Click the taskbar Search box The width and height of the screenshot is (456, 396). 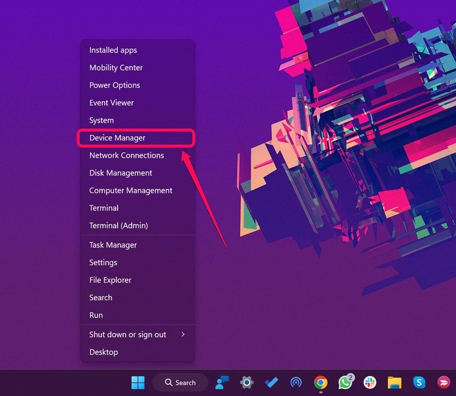coord(180,382)
